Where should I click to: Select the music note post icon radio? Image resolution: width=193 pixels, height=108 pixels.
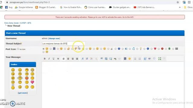pos(130,49)
